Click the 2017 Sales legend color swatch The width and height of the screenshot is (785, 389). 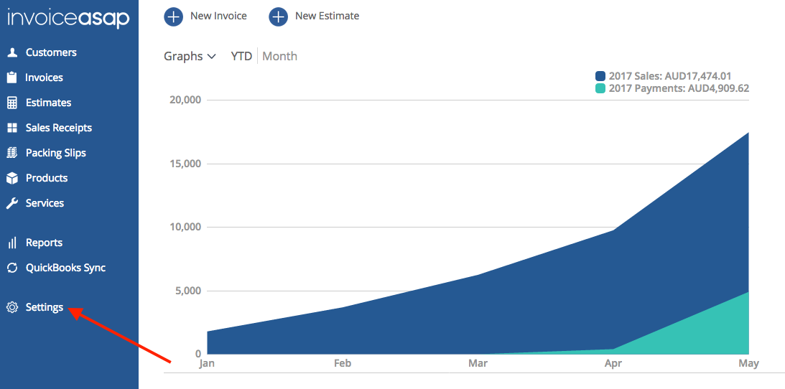tap(600, 76)
